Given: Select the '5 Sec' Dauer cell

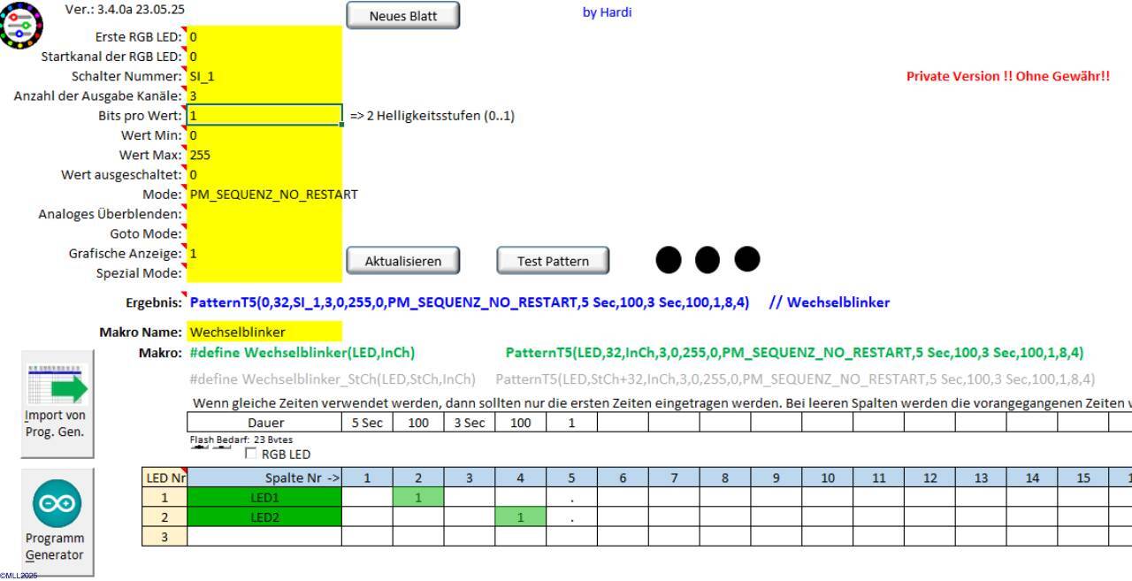Looking at the screenshot, I should click(x=367, y=423).
